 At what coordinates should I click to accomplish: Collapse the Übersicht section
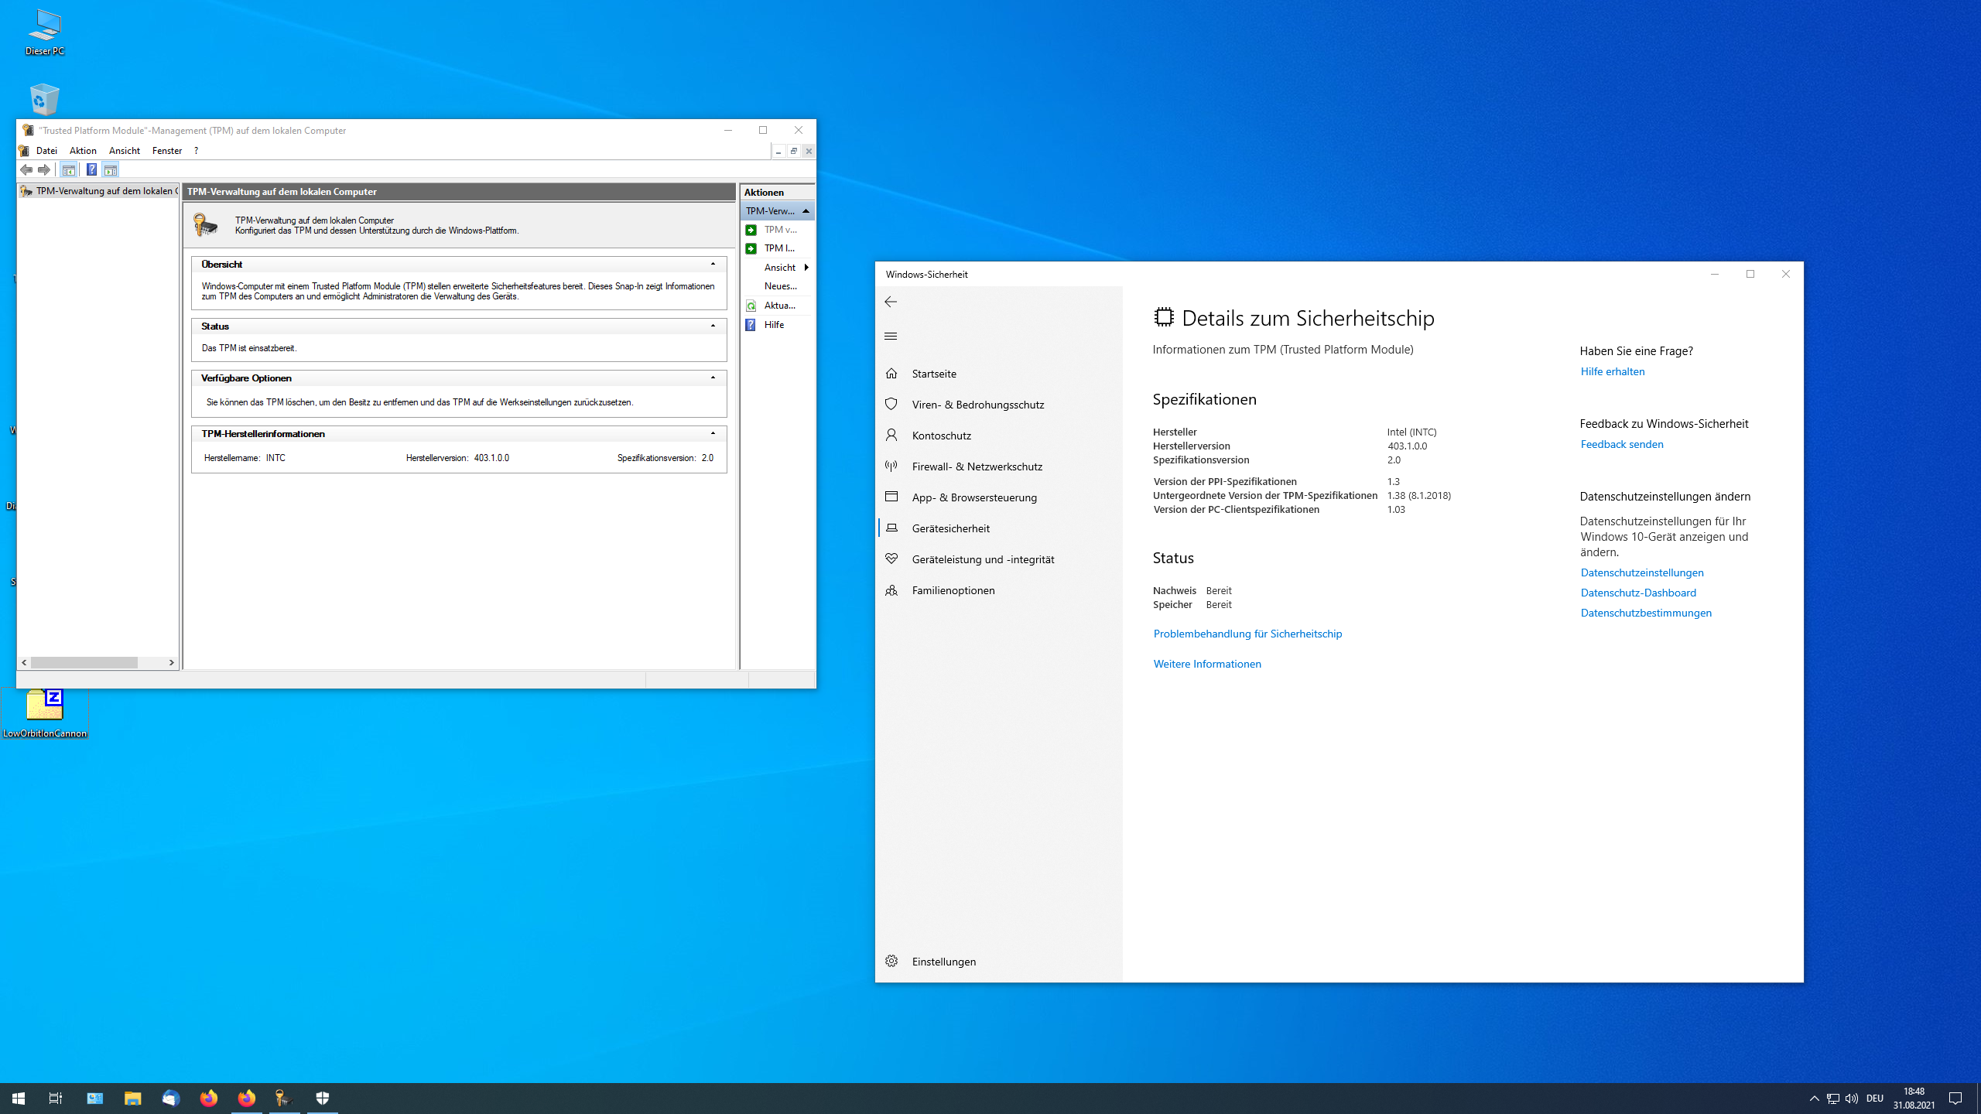coord(714,264)
